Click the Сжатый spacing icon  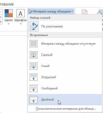point(34,55)
